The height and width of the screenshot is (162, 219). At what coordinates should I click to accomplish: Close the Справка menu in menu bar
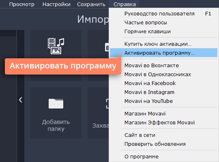[x=125, y=4]
